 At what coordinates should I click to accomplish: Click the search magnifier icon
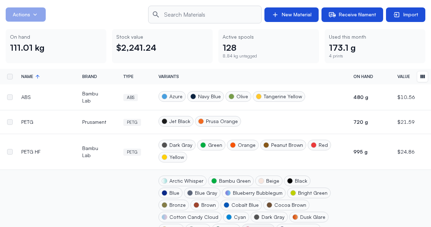(x=156, y=15)
